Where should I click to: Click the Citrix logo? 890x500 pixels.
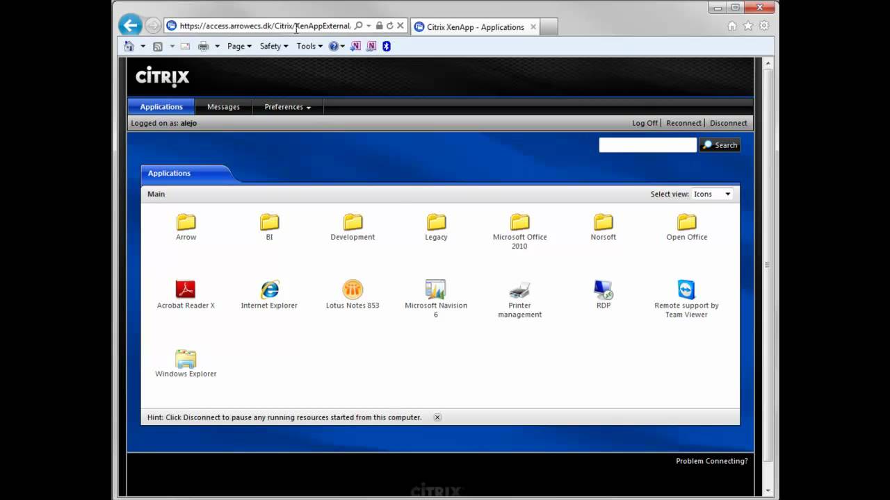(x=162, y=76)
